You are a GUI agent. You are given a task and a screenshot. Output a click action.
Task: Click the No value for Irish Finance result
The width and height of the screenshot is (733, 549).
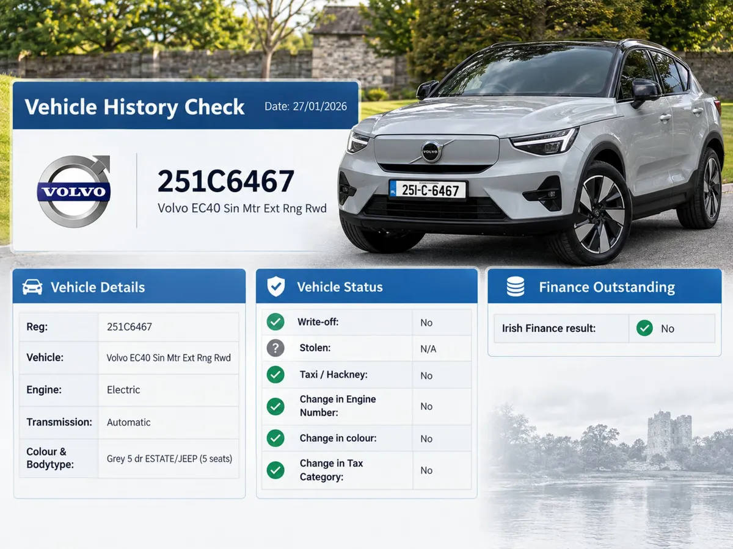(x=668, y=329)
